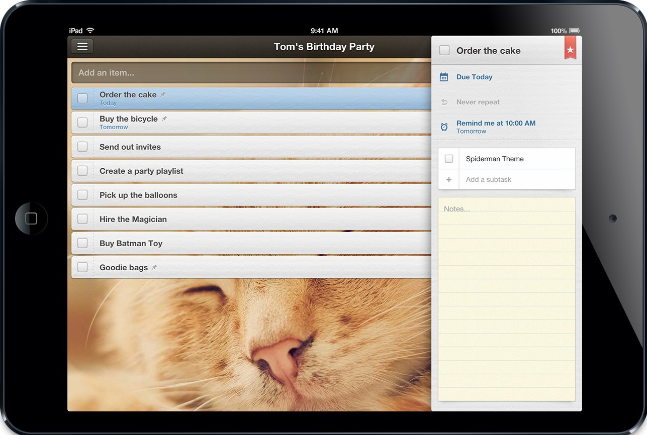Mark the Spiderman Theme subtask complete
The image size is (647, 435).
[x=448, y=158]
